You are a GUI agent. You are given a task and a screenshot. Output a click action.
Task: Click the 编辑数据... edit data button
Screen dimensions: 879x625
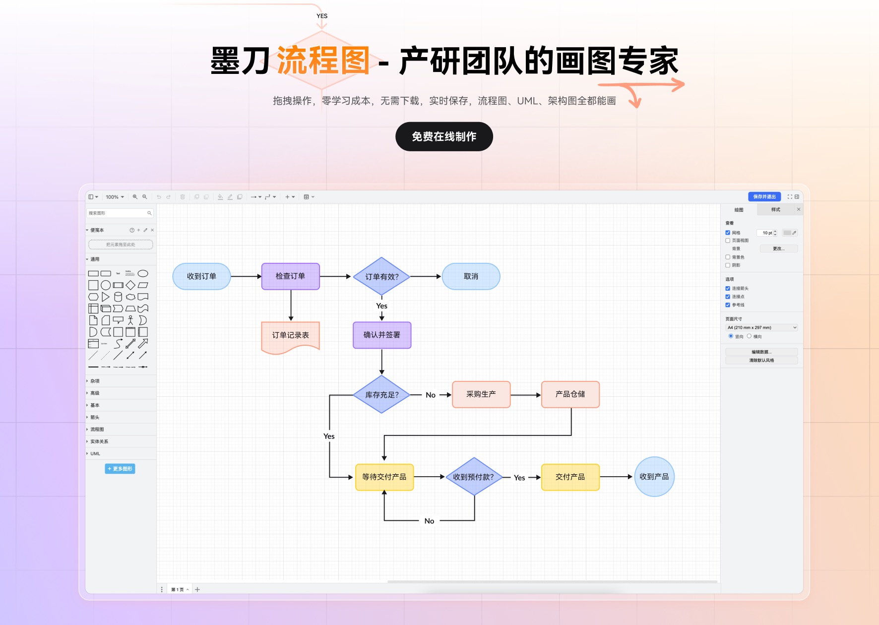[761, 352]
